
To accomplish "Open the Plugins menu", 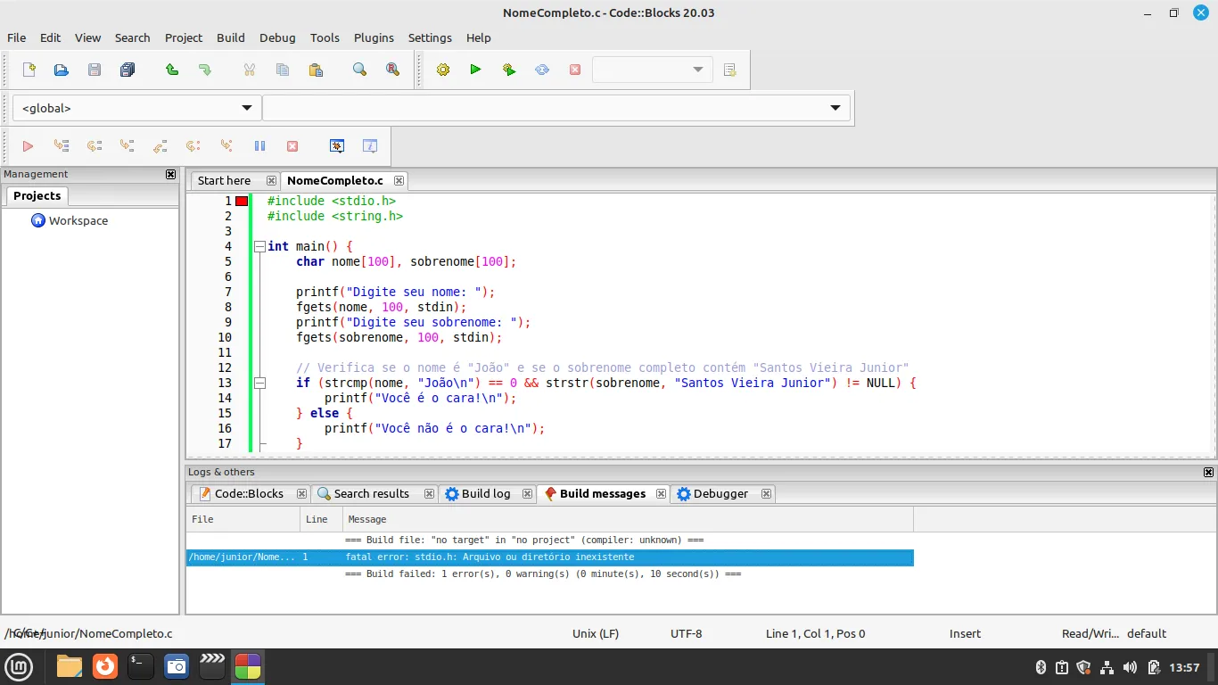I will point(374,37).
